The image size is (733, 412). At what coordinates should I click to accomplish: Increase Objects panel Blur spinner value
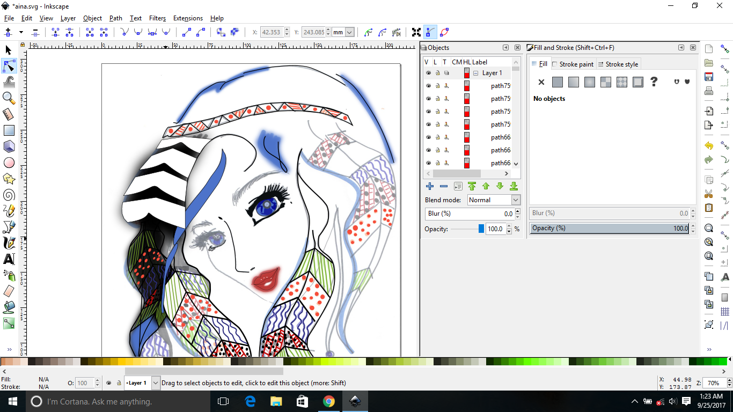(x=517, y=211)
